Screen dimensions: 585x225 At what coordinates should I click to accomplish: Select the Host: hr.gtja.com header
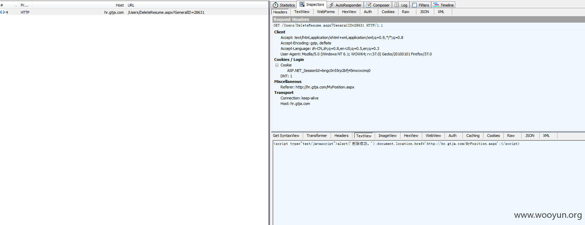(x=295, y=104)
